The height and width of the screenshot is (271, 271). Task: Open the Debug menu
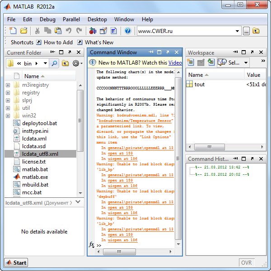click(47, 19)
